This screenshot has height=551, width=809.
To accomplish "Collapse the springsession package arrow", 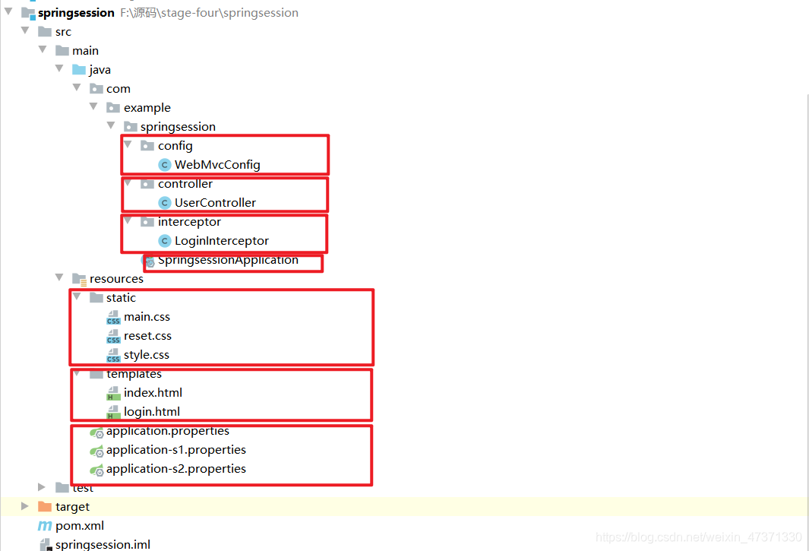I will pos(111,125).
